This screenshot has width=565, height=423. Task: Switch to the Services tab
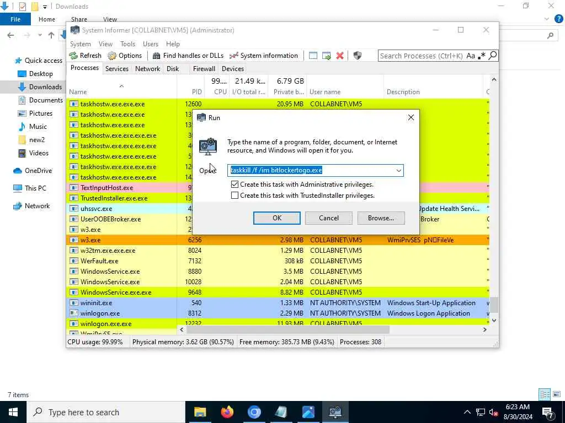coord(117,69)
